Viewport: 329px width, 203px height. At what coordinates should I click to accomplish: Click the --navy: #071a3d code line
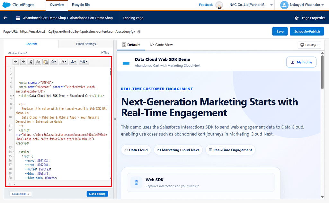[x=37, y=161]
